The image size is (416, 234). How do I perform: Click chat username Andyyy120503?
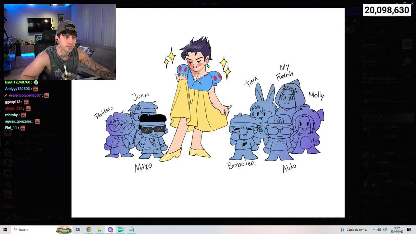[18, 89]
